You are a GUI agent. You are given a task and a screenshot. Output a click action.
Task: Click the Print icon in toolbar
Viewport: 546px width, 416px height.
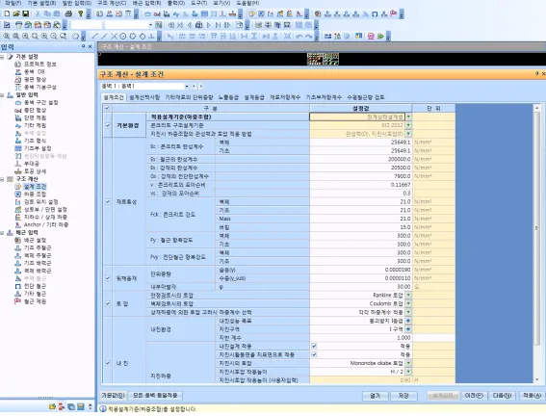click(x=68, y=13)
